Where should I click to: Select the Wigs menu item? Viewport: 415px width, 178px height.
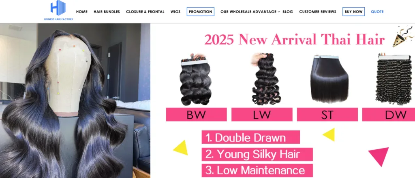pos(175,12)
